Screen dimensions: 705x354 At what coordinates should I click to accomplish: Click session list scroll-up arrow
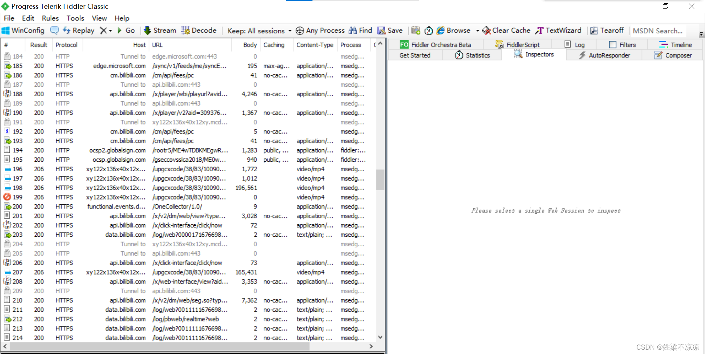point(380,44)
